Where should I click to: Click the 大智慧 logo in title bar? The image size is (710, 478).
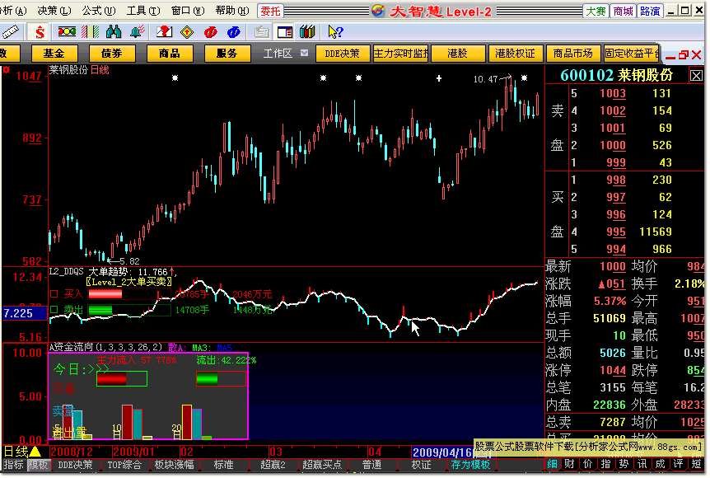pyautogui.click(x=378, y=11)
